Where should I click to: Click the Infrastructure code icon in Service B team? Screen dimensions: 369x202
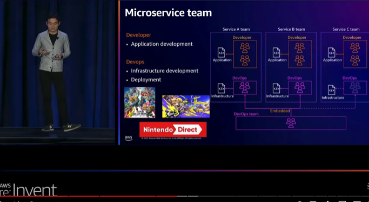(276, 88)
